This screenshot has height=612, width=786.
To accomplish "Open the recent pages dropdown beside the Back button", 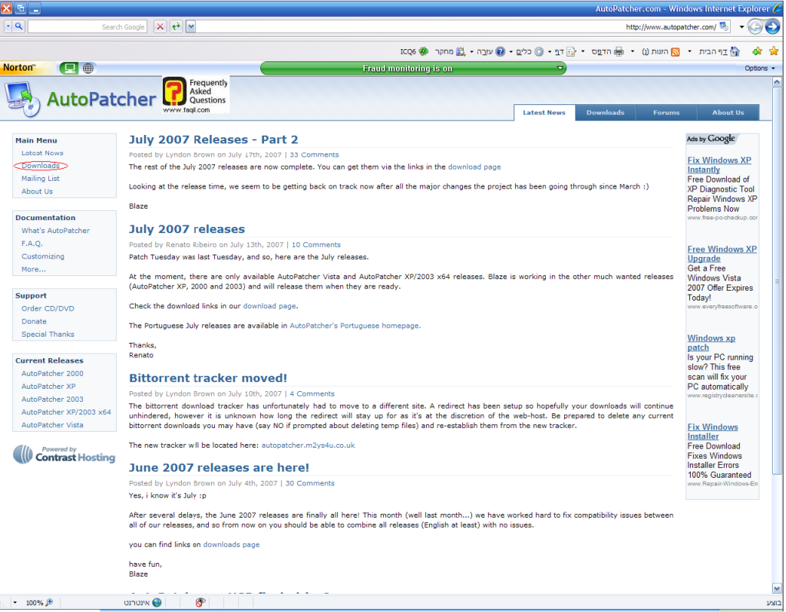I will (741, 27).
